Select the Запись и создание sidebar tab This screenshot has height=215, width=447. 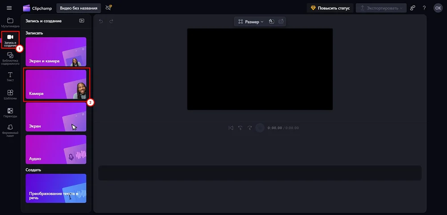[10, 40]
